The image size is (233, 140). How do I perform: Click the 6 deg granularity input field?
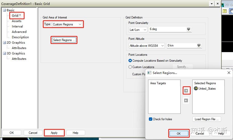pyautogui.click(x=168, y=29)
